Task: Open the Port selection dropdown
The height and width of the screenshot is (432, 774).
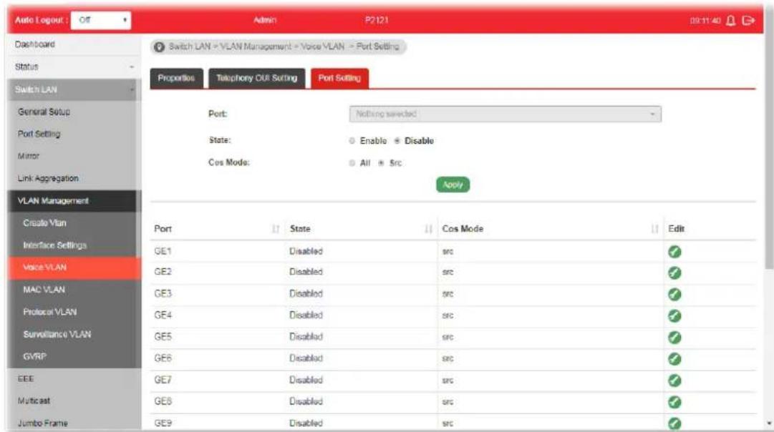Action: pos(505,114)
